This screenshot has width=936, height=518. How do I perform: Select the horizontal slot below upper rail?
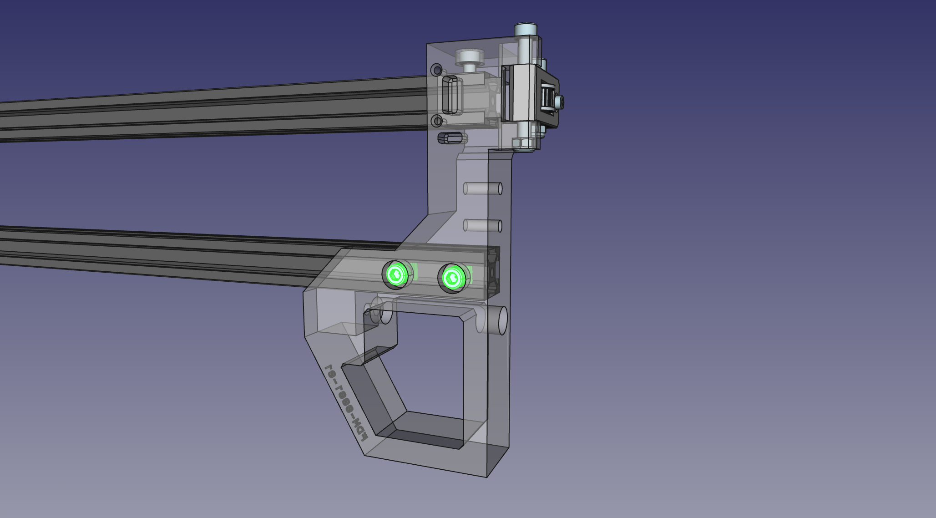(x=450, y=137)
